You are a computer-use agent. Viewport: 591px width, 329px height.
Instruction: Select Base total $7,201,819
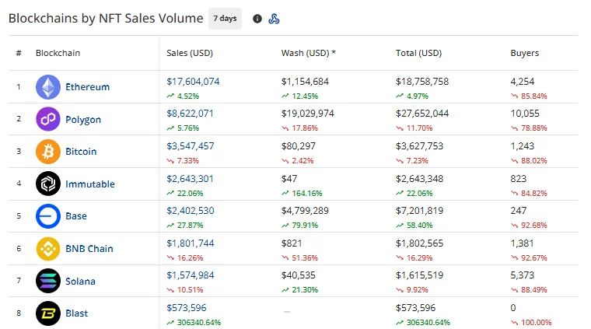click(419, 210)
